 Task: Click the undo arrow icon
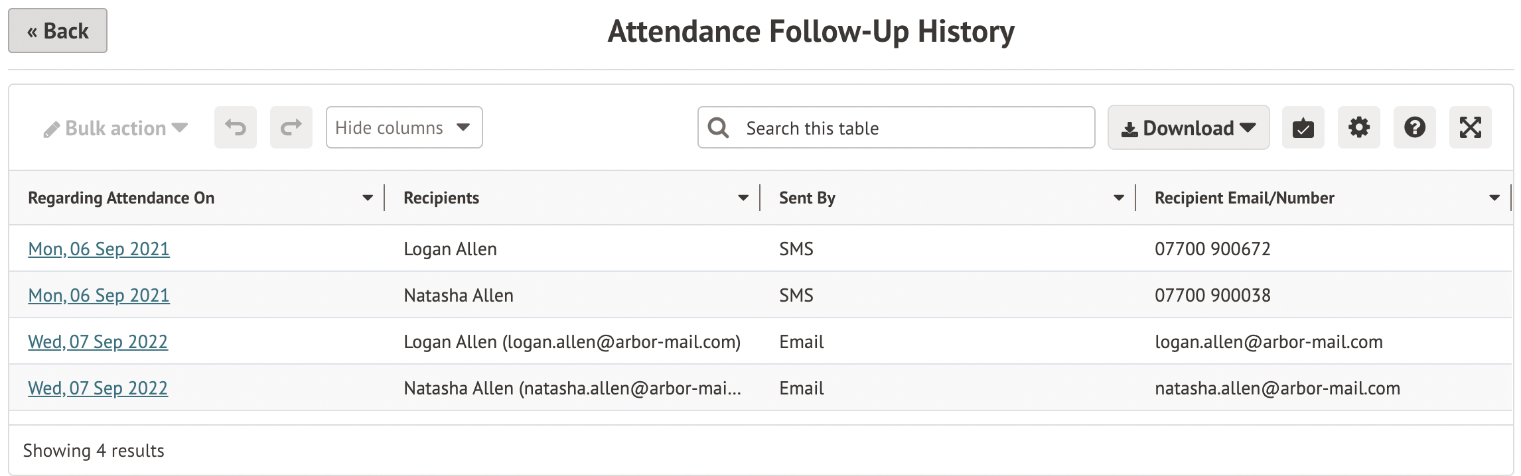pos(236,127)
